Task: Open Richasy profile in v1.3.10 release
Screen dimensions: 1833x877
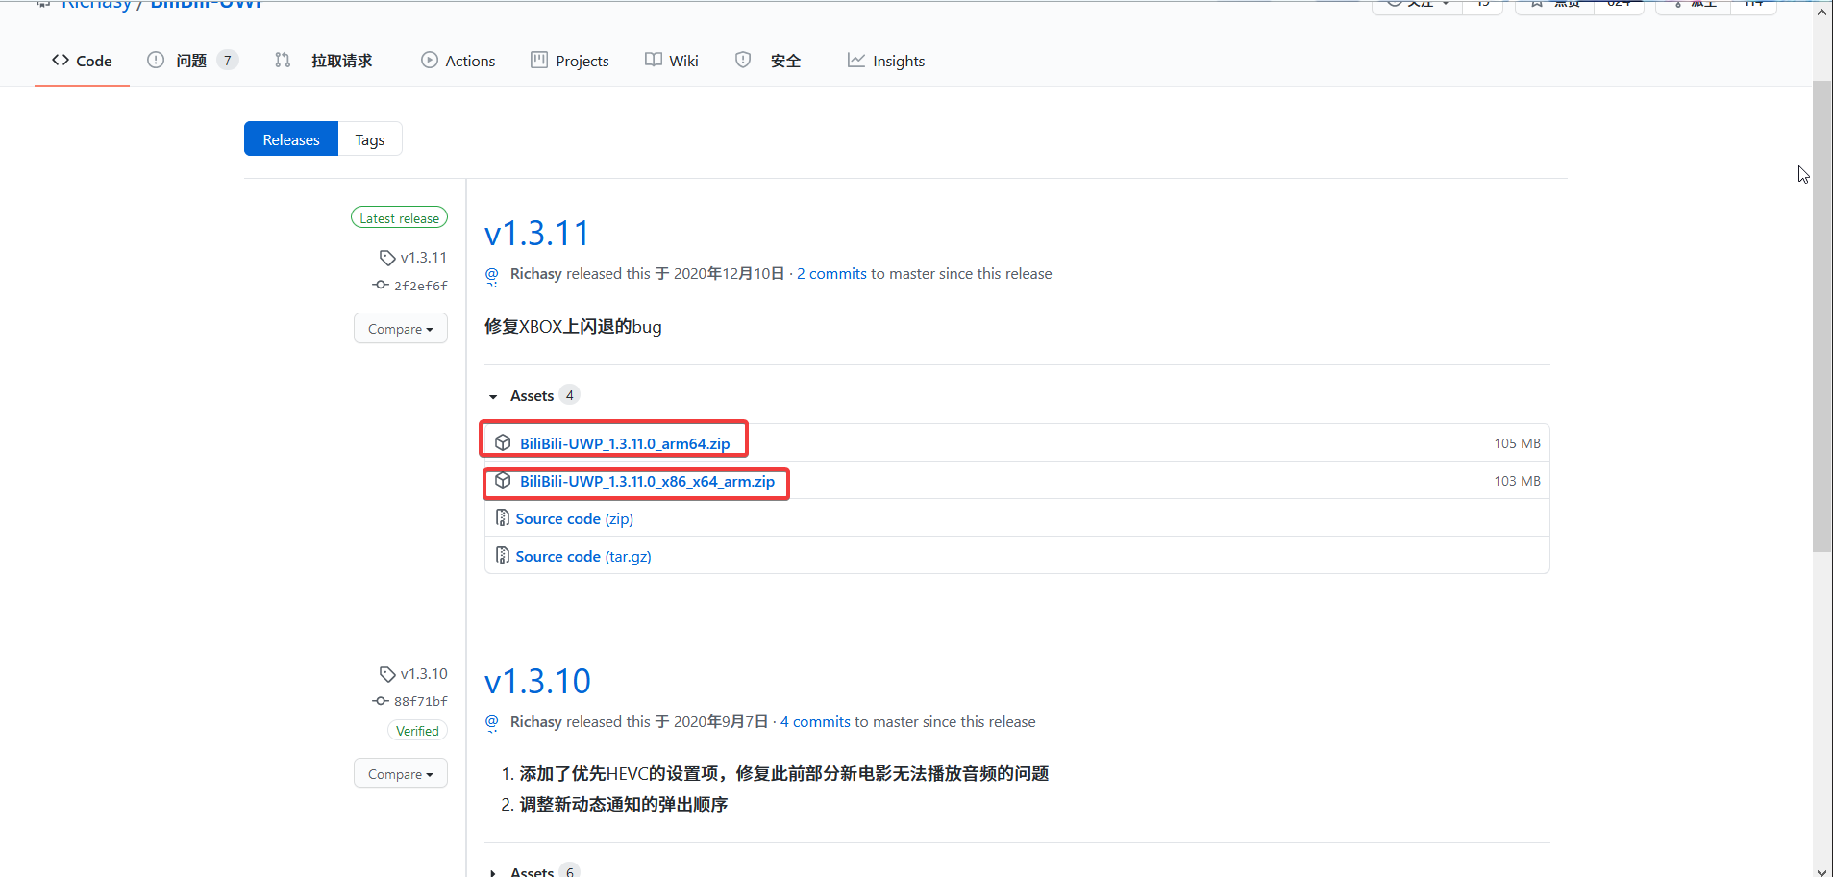Action: (535, 722)
